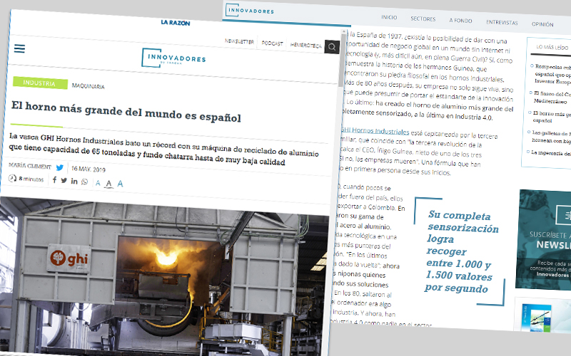This screenshot has height=356, width=571.
Task: Open the PODCAST link
Action: click(x=273, y=43)
